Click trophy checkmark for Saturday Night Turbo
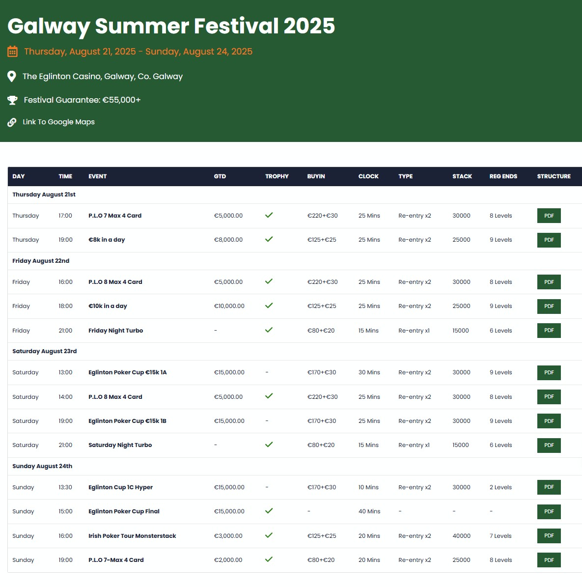Screen dimensions: 582x587 [269, 445]
